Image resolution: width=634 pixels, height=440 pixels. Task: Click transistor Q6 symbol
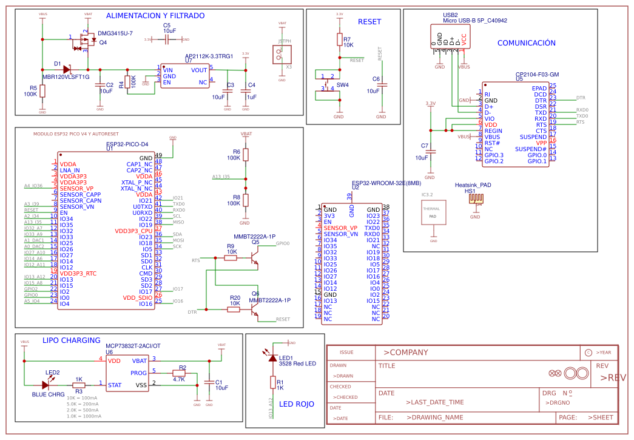coord(254,310)
